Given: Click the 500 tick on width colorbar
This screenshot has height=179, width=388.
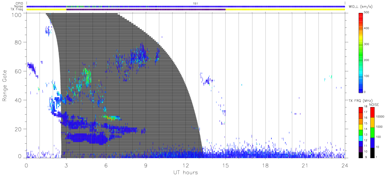Looking at the screenshot, I should pyautogui.click(x=367, y=12).
